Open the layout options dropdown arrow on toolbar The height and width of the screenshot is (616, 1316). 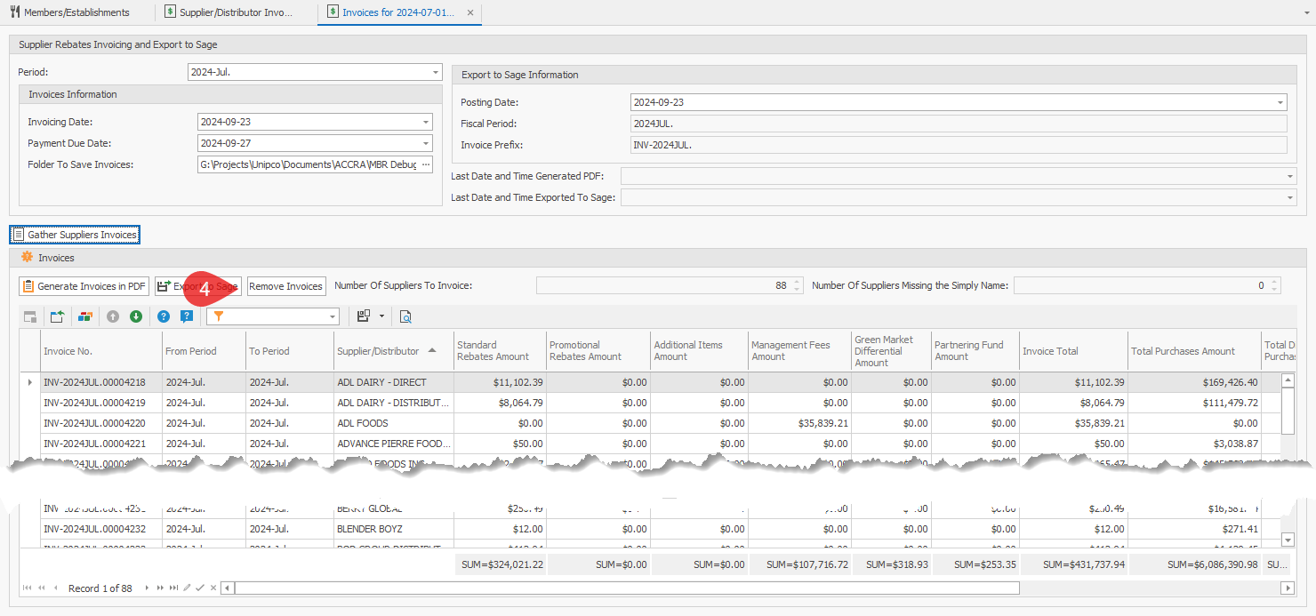[381, 316]
